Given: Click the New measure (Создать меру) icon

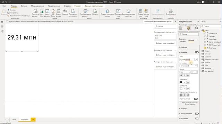Looking at the screenshot, I should click(140, 11).
